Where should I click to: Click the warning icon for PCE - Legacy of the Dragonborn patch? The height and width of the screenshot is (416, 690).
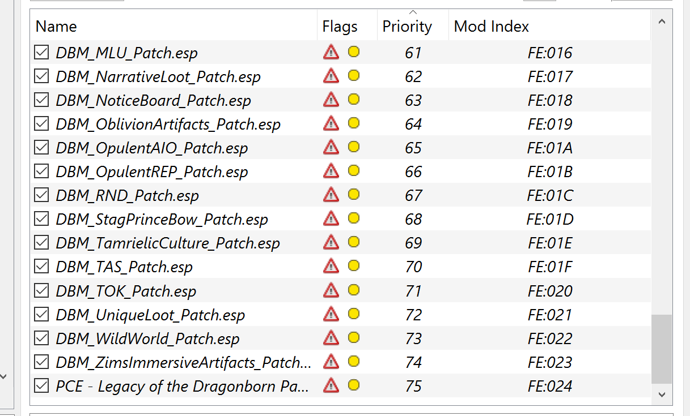[x=331, y=386]
